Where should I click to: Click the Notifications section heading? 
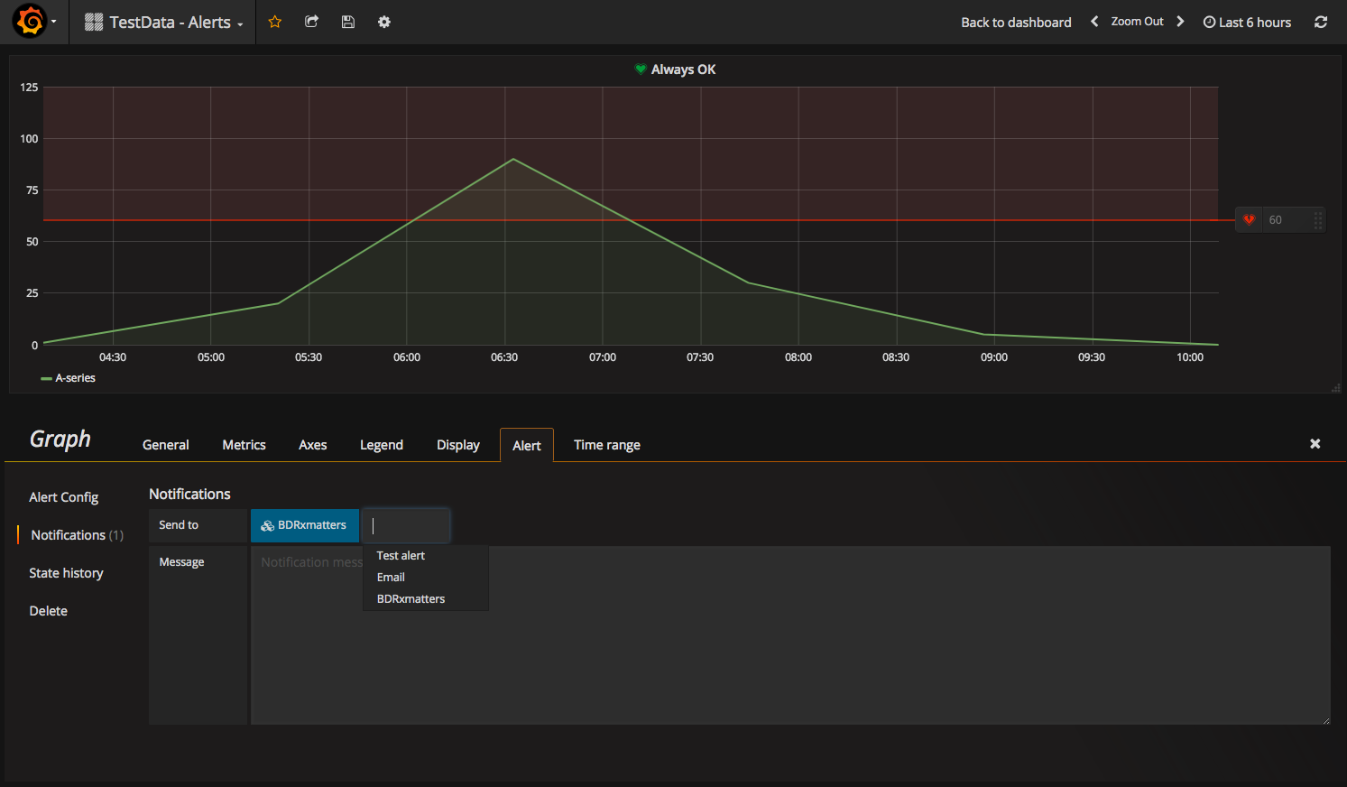pos(189,495)
